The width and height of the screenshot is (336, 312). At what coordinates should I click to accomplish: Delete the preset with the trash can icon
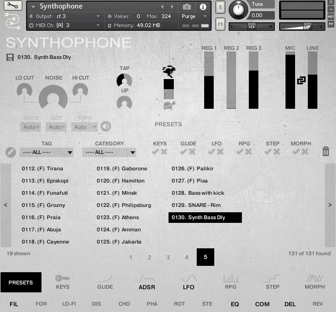[x=326, y=151]
